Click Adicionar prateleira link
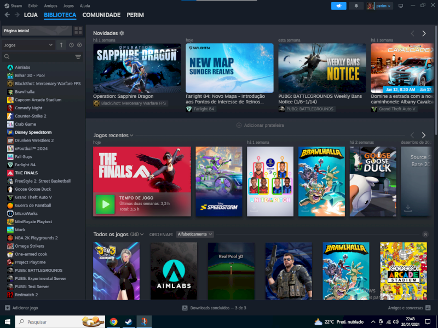This screenshot has width=438, height=328. 261,125
